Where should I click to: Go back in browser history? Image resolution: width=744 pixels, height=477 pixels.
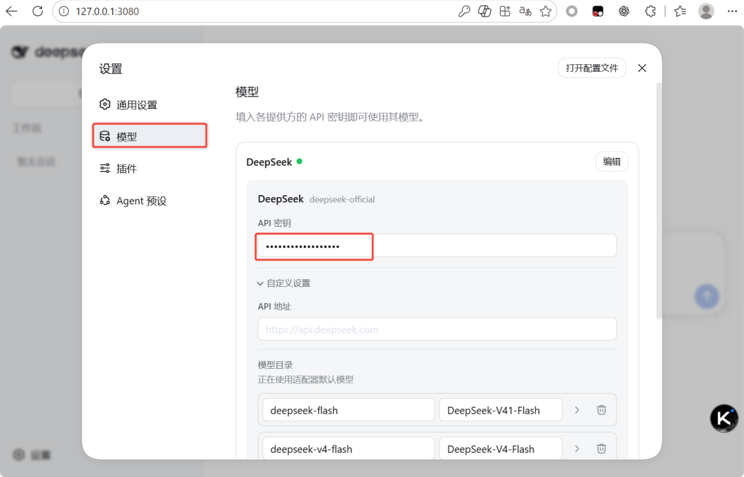(x=12, y=11)
